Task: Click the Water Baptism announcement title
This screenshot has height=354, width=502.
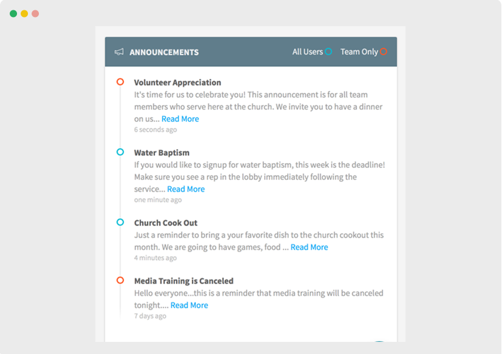Action: coord(161,153)
